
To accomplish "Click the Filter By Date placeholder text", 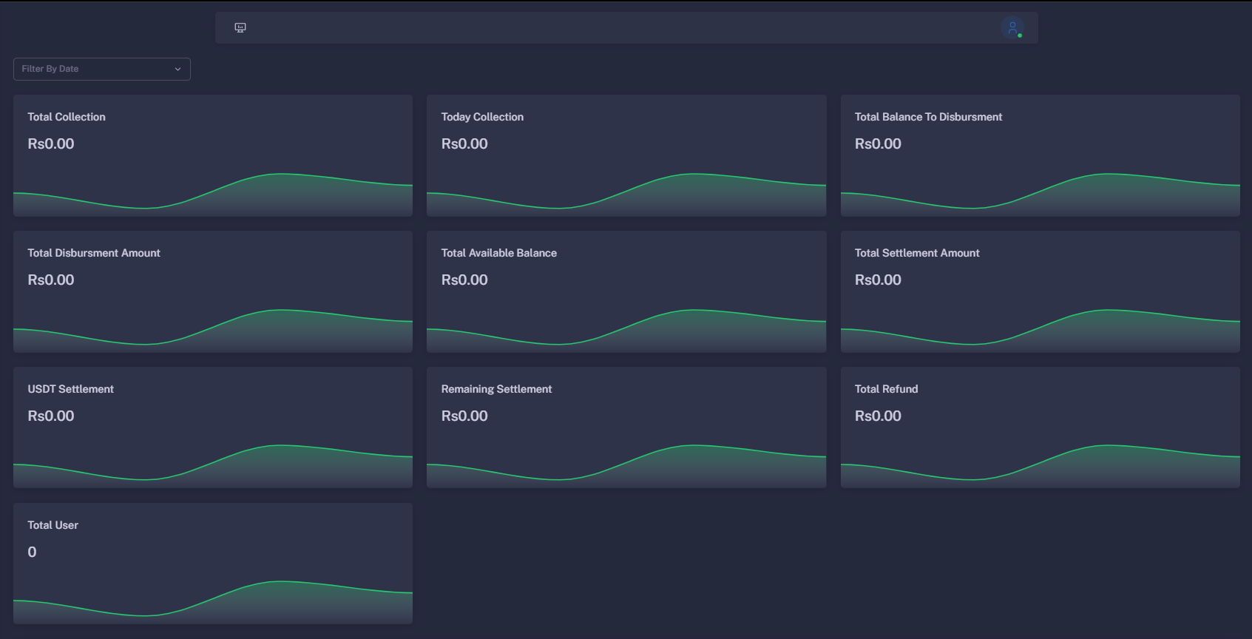I will pos(50,69).
